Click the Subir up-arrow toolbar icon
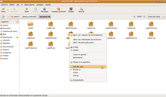This screenshot has height=97, width=166. click(x=27, y=9)
